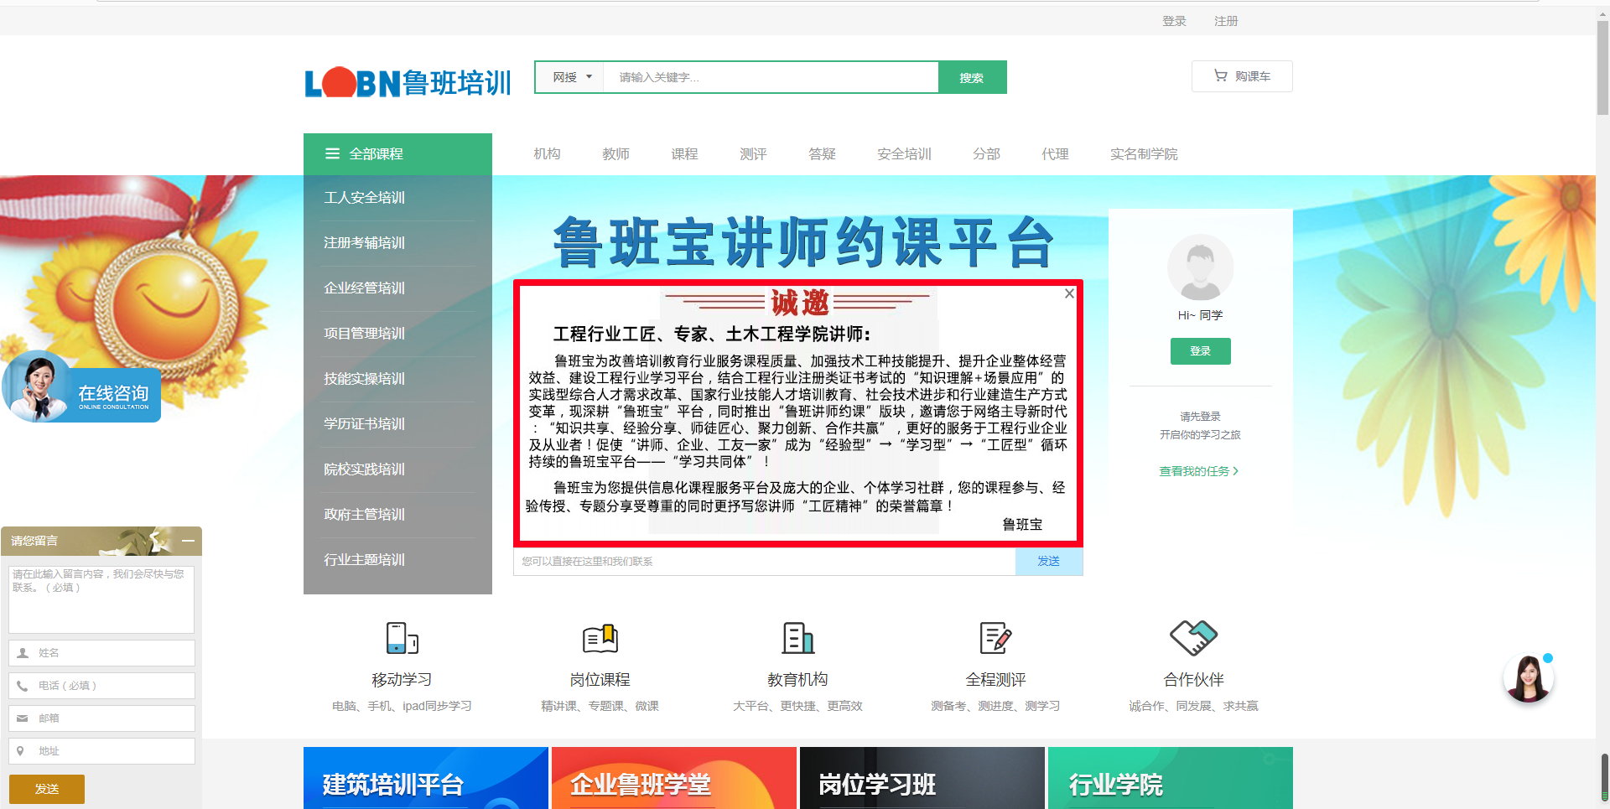
Task: Click the 岗位课程 book icon
Action: 600,638
